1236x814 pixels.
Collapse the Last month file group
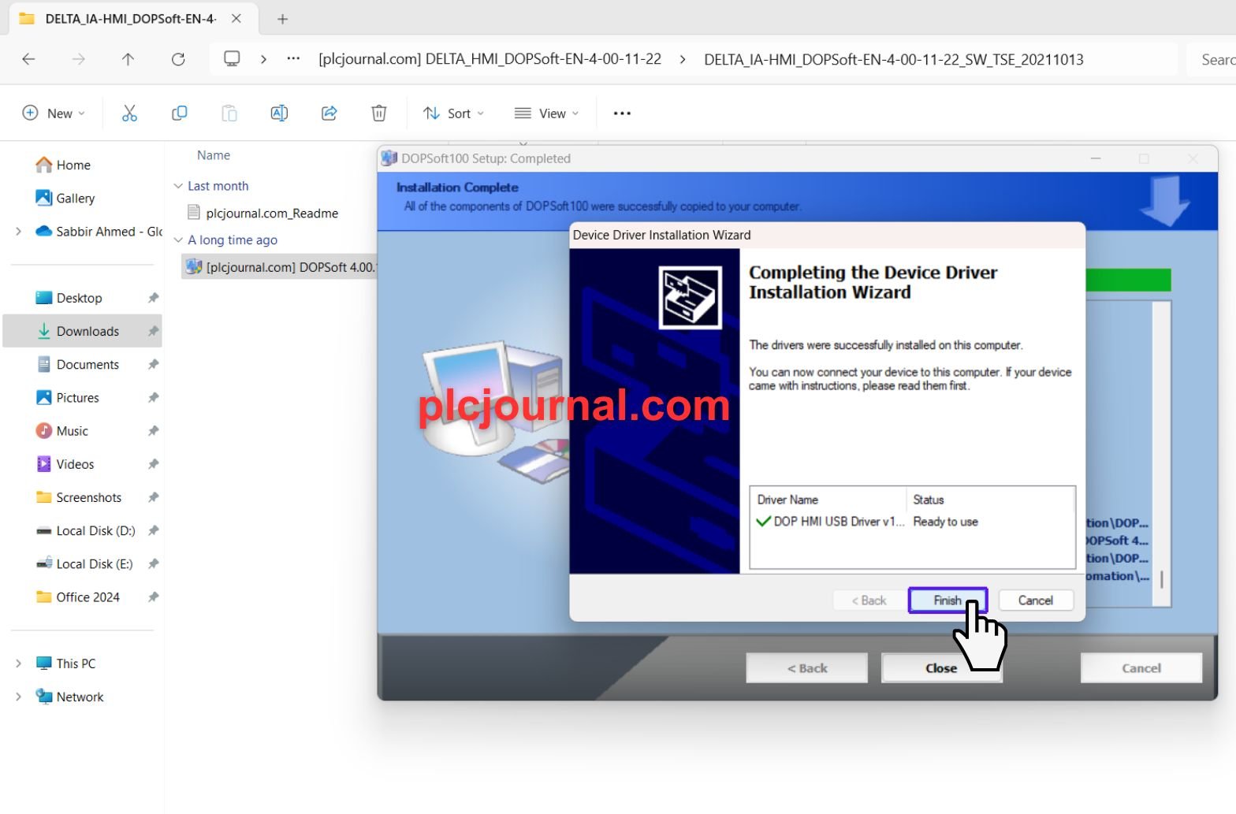[x=178, y=186]
